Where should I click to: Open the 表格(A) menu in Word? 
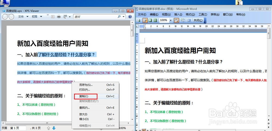pos(215,14)
